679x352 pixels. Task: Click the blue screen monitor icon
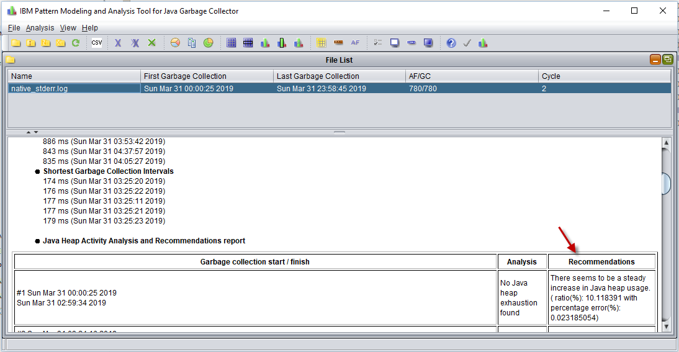coord(428,43)
